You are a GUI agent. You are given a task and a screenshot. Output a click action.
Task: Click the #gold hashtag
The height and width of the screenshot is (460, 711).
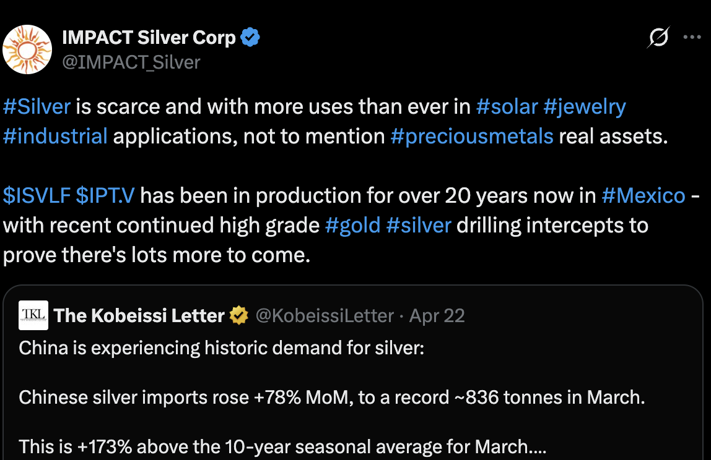(x=352, y=225)
